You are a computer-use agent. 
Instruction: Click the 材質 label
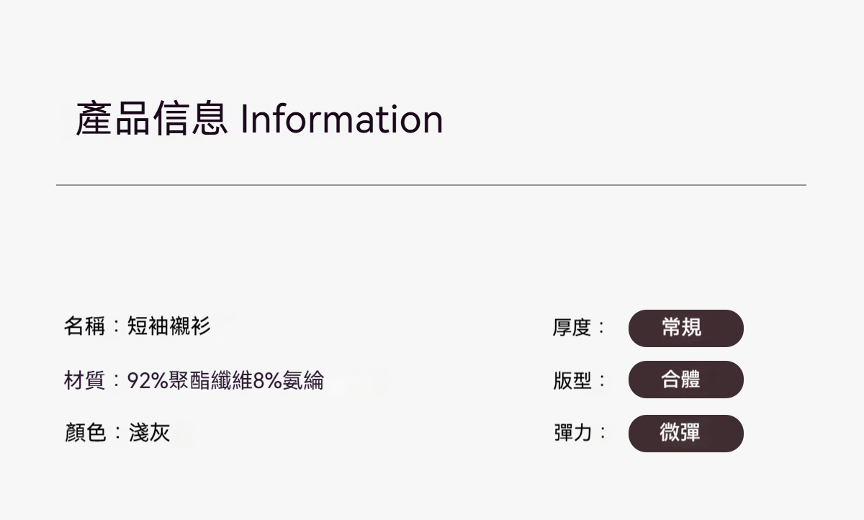[x=84, y=380]
